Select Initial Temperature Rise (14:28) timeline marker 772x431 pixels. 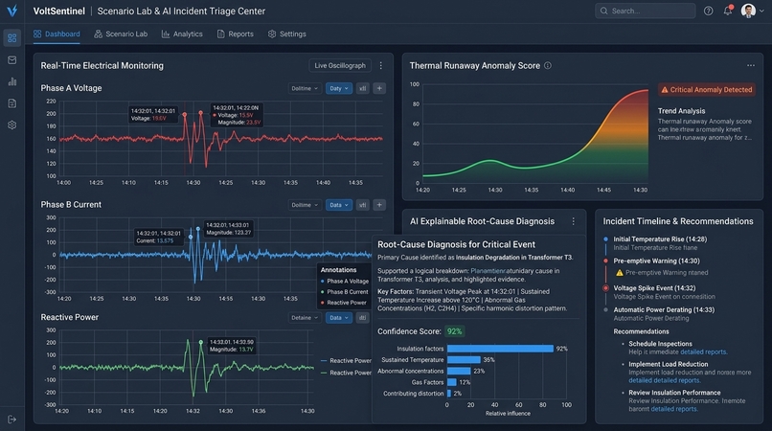[x=605, y=239]
